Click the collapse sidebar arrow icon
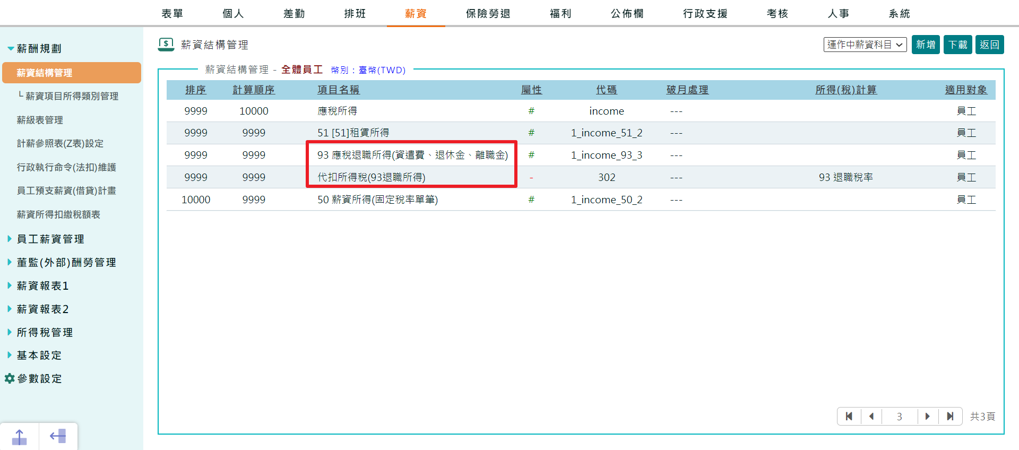Viewport: 1019px width, 450px height. pos(58,437)
